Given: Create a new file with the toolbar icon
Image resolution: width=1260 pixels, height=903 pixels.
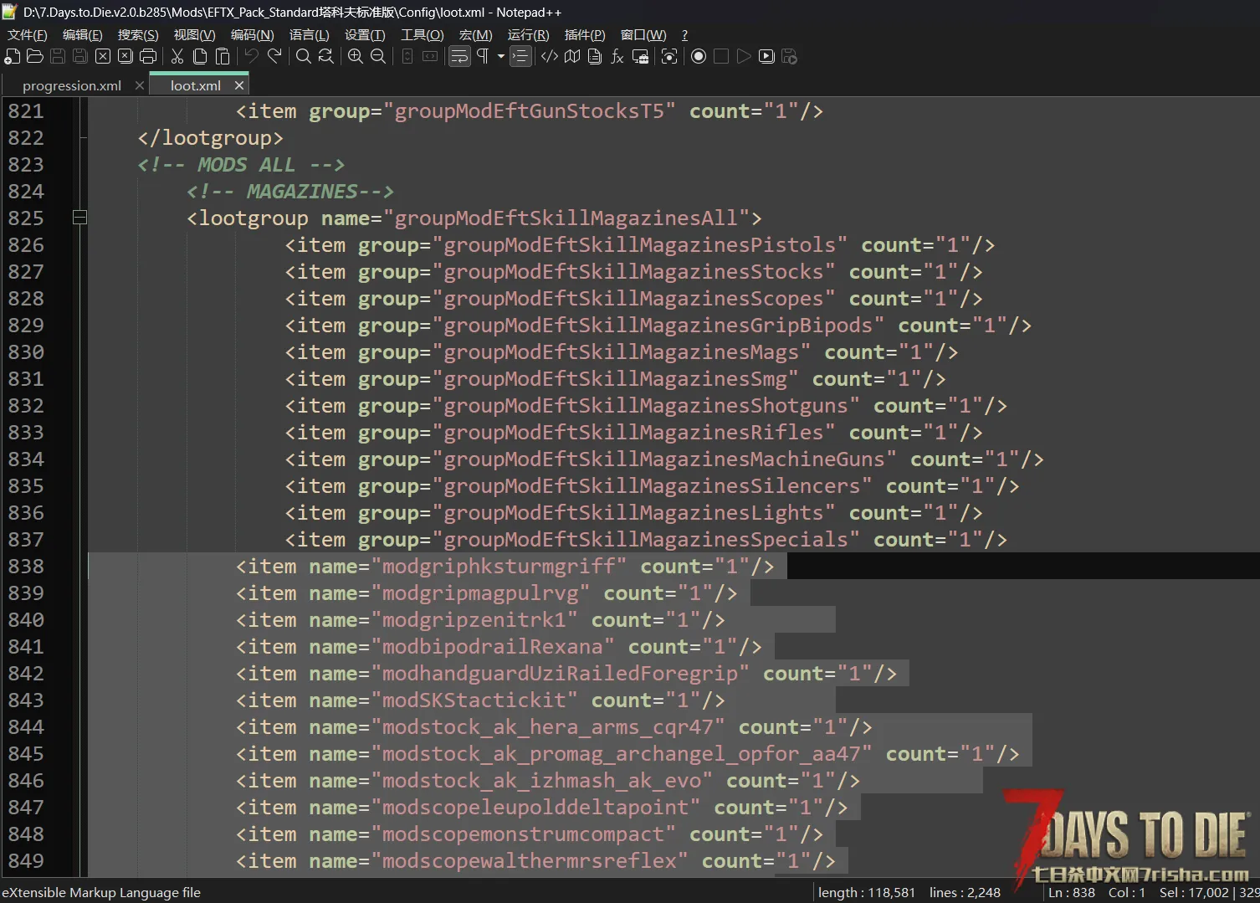Looking at the screenshot, I should click(13, 57).
